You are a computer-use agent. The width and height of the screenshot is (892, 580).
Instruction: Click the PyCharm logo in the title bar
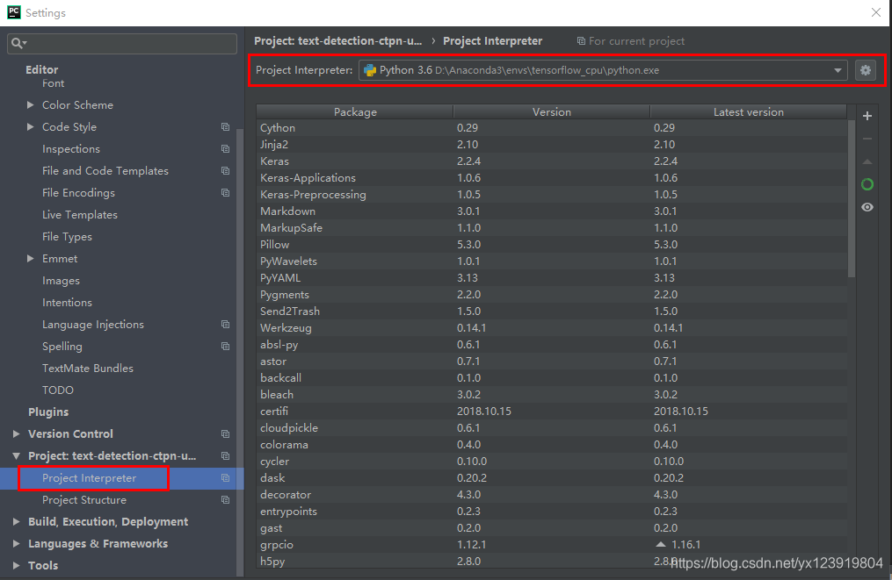tap(14, 12)
